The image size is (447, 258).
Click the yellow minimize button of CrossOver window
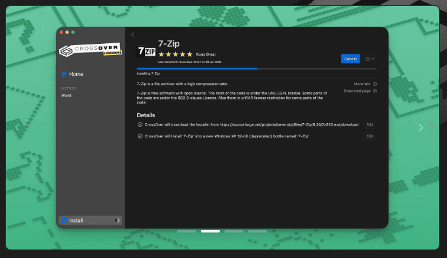(67, 32)
